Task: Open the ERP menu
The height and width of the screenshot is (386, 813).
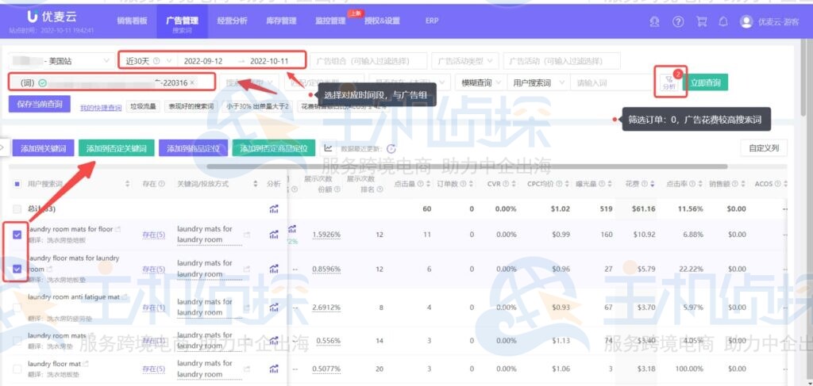Action: tap(432, 21)
